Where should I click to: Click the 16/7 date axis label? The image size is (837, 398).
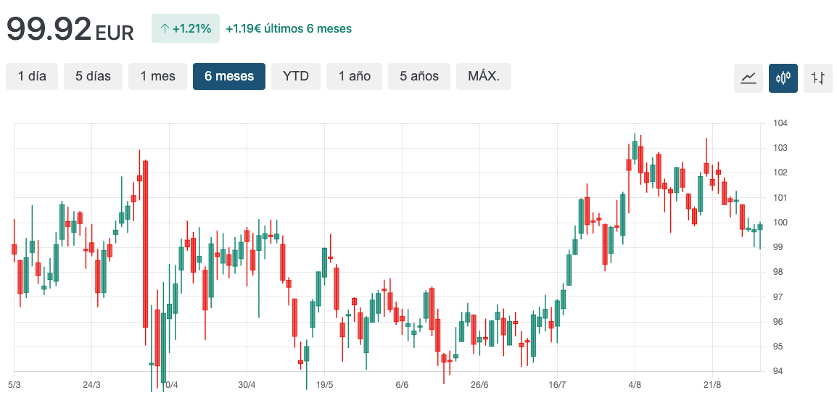(557, 384)
